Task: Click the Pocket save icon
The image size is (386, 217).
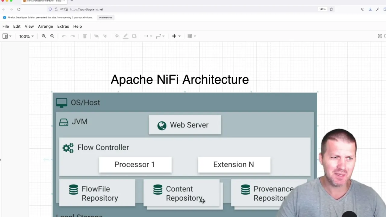Action: click(x=362, y=9)
